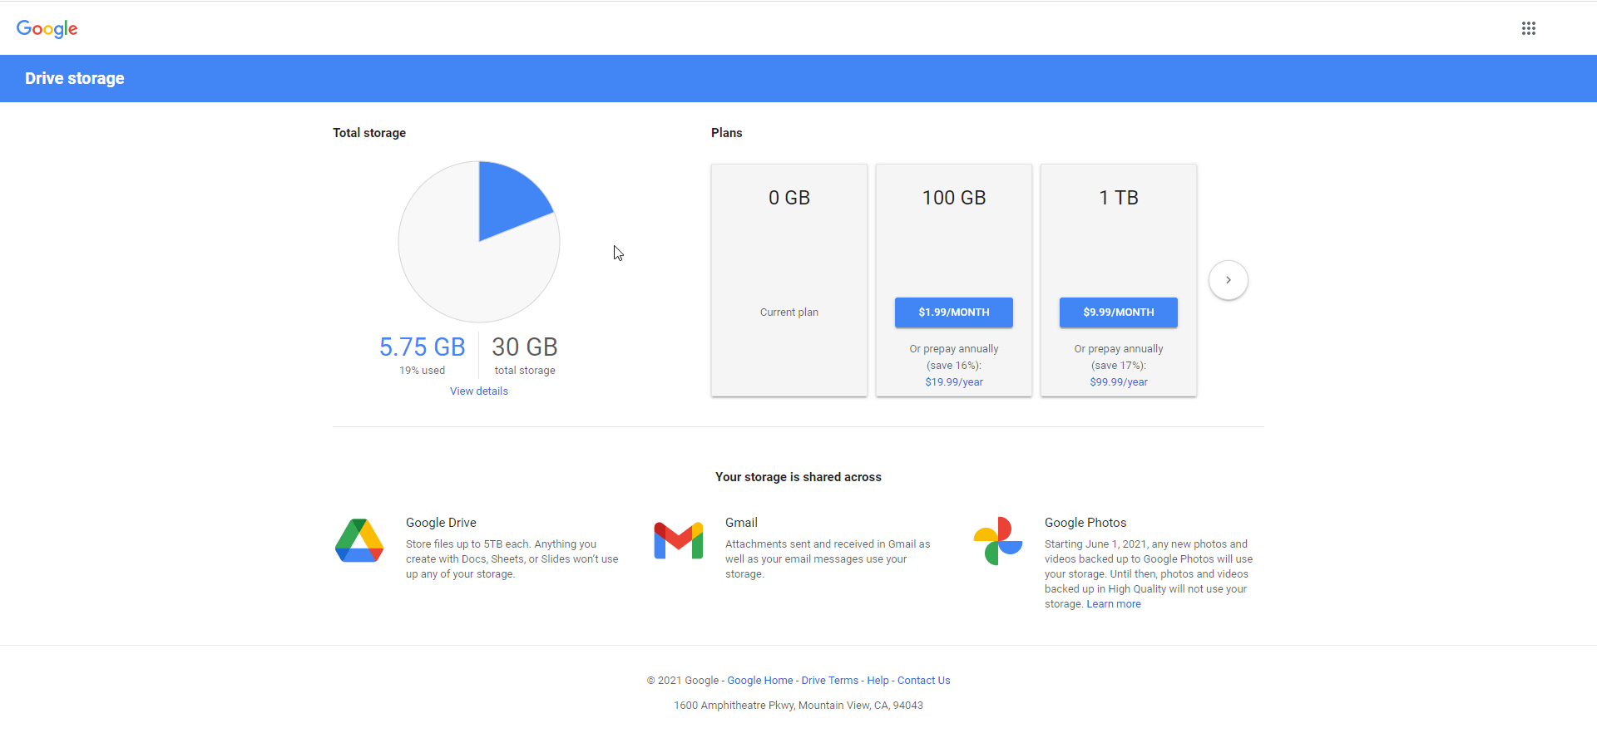Click the Drive storage header title

click(x=75, y=78)
